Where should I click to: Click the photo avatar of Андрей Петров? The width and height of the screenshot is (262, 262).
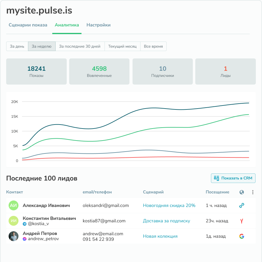13,236
